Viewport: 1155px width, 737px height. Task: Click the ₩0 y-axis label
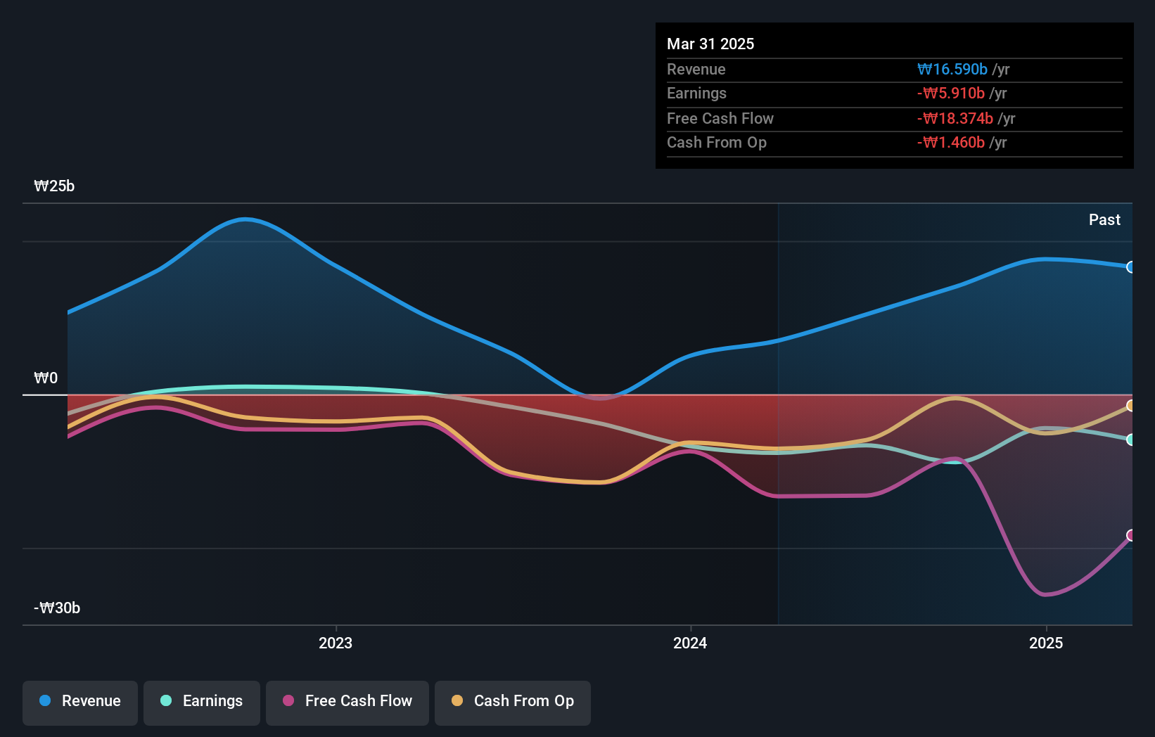(46, 378)
